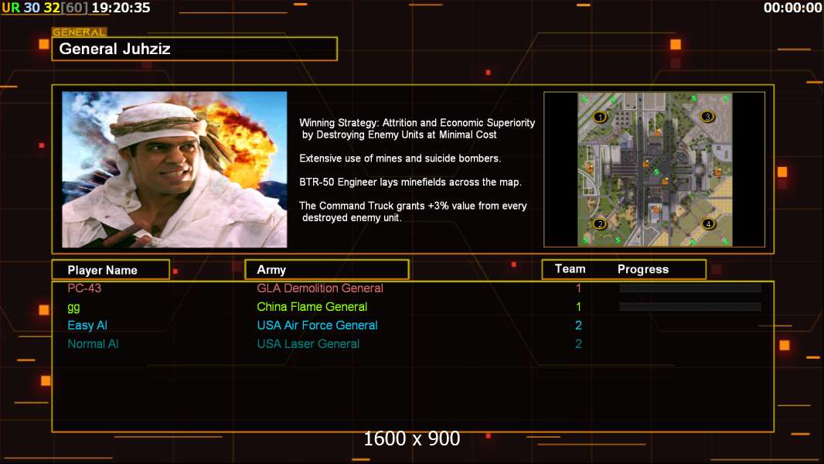Click the 00:00:00 elapsed timer
The width and height of the screenshot is (824, 464).
click(x=792, y=8)
